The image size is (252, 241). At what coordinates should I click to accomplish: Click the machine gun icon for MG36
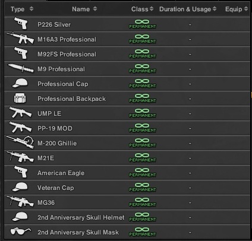(x=20, y=201)
